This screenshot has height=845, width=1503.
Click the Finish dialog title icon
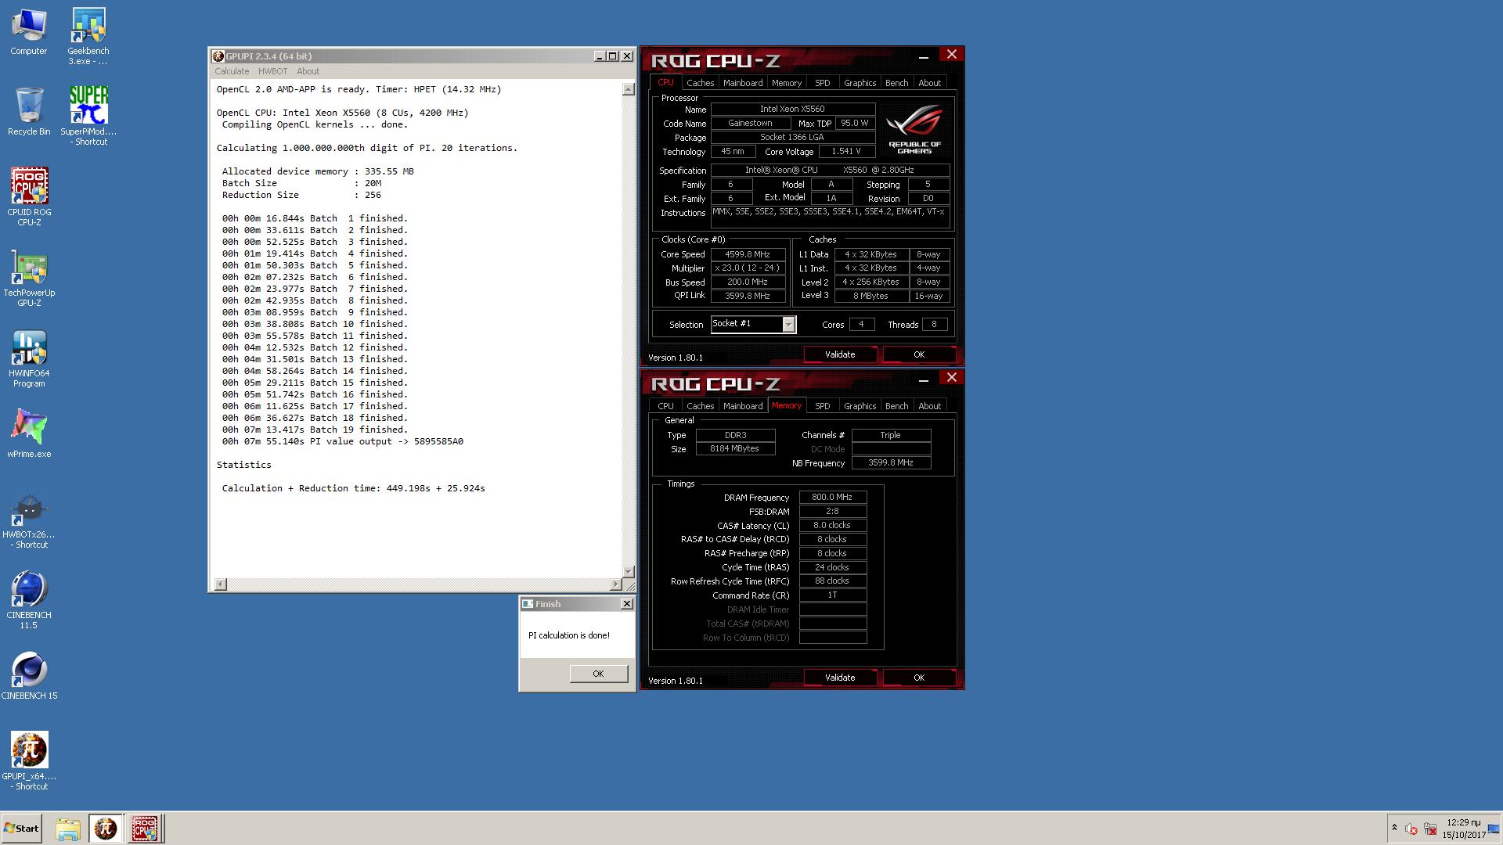click(528, 604)
